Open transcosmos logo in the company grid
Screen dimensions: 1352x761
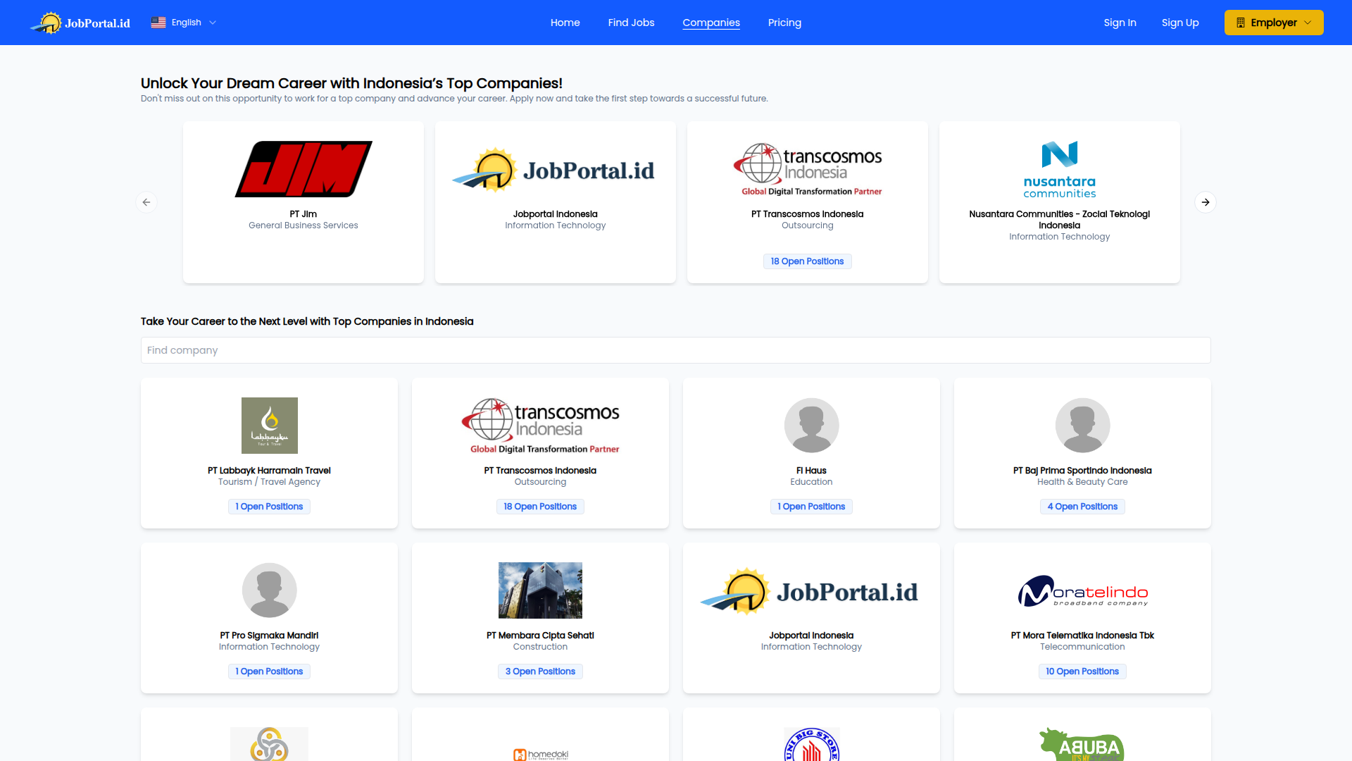[x=540, y=426]
